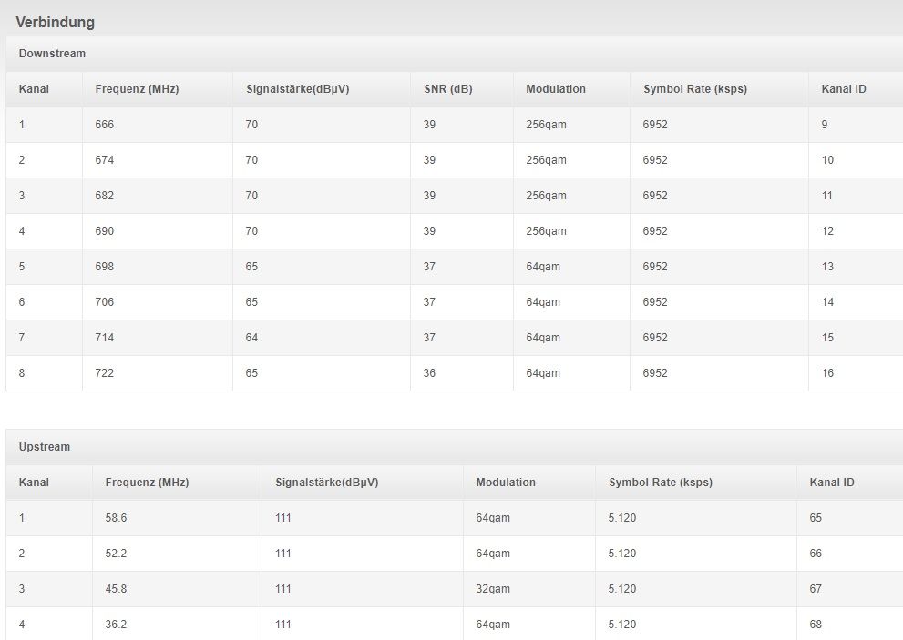Click Downstream table's Frequenz (MHz) header
The image size is (903, 640).
point(137,89)
